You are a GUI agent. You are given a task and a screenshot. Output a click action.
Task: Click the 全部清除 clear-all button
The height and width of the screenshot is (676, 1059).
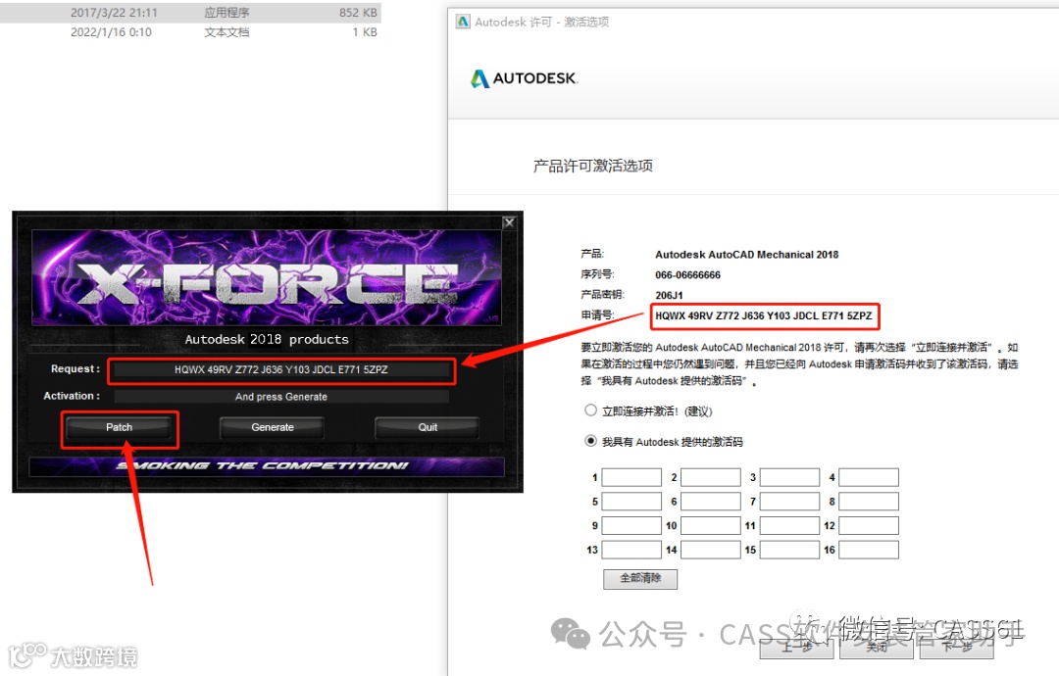click(x=640, y=579)
